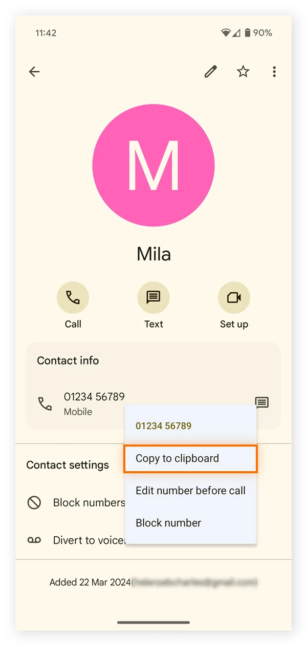Tap the 01234 56789 popup header
Viewport: 307px width, 646px height.
[164, 426]
